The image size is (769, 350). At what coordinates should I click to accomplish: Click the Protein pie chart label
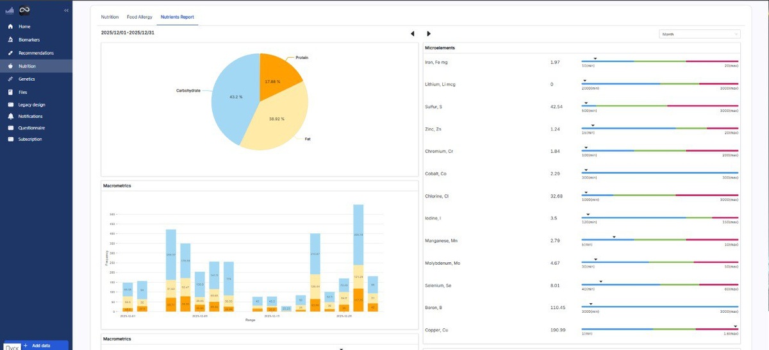pos(302,58)
